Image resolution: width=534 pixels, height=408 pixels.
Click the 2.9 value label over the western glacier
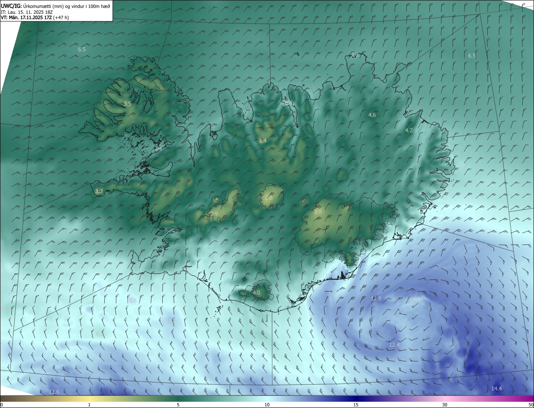(x=214, y=214)
